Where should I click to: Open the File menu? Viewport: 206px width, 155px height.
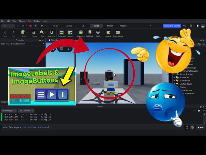[3, 21]
